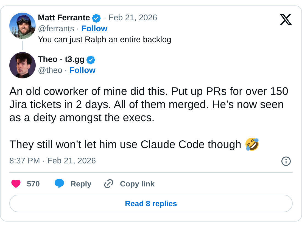Click the heart like icon

(x=16, y=184)
